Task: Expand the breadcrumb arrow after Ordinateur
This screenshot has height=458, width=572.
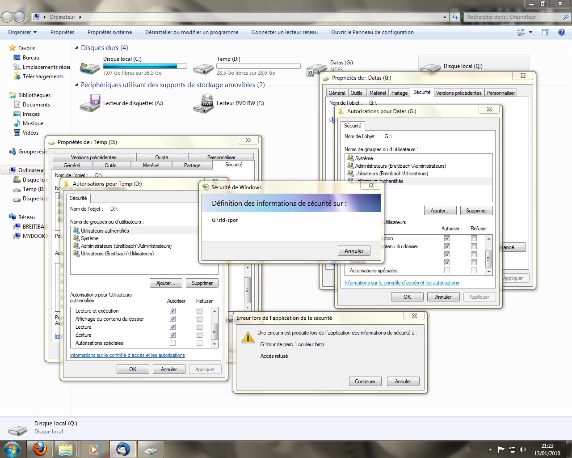Action: (x=80, y=17)
